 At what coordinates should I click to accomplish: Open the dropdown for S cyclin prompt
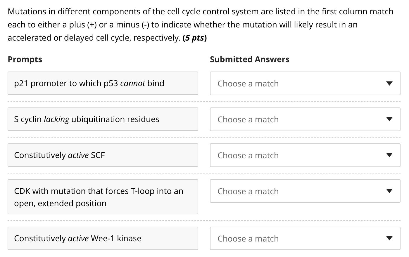pyautogui.click(x=305, y=119)
